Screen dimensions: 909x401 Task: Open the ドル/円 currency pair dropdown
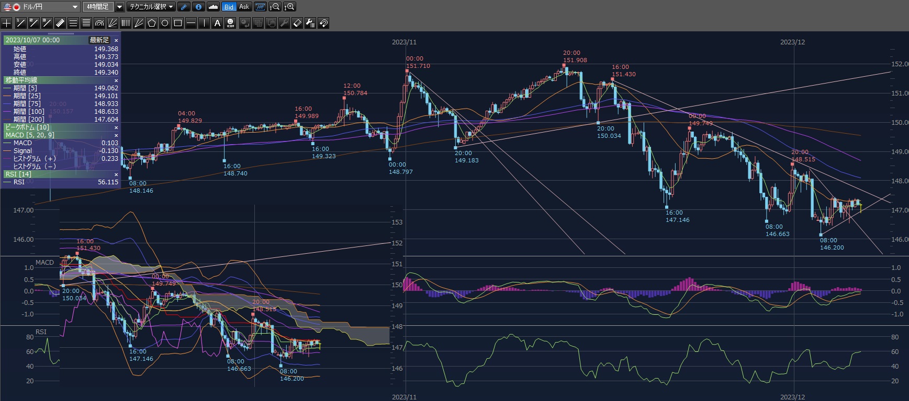pyautogui.click(x=75, y=7)
